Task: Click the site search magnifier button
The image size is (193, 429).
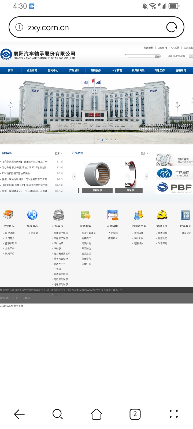Action: (x=158, y=56)
